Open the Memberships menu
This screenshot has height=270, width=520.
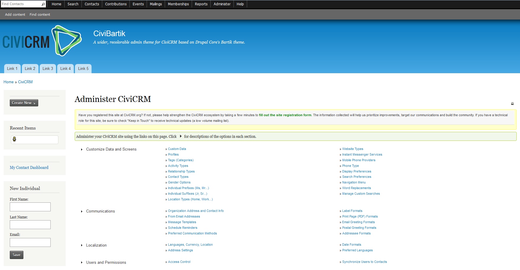click(x=178, y=4)
